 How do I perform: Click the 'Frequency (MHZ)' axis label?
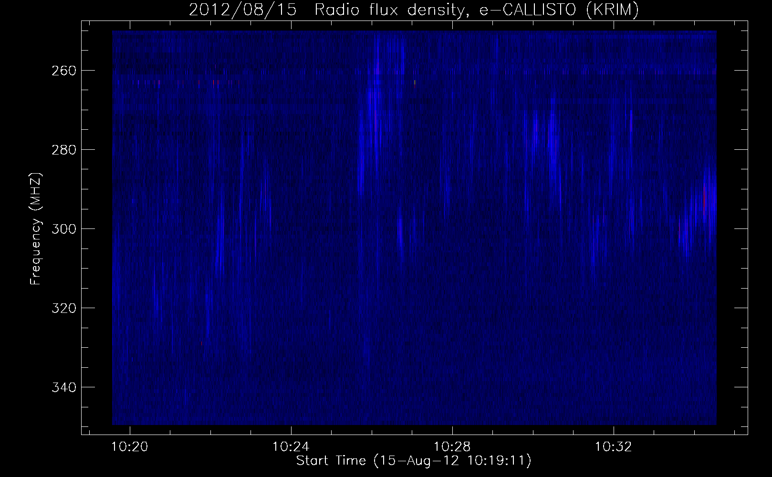coord(35,229)
